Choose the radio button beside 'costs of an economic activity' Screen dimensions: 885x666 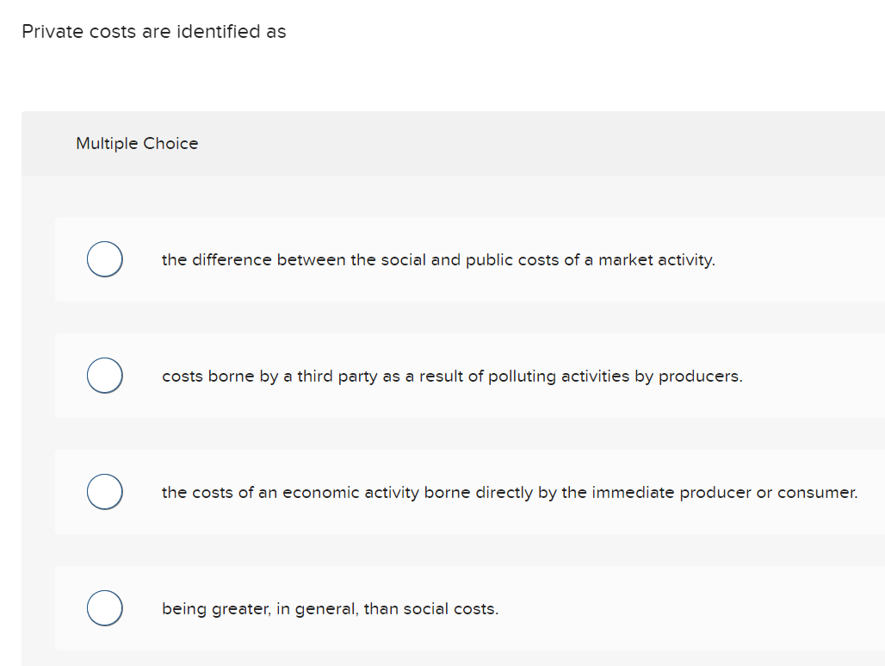tap(104, 491)
